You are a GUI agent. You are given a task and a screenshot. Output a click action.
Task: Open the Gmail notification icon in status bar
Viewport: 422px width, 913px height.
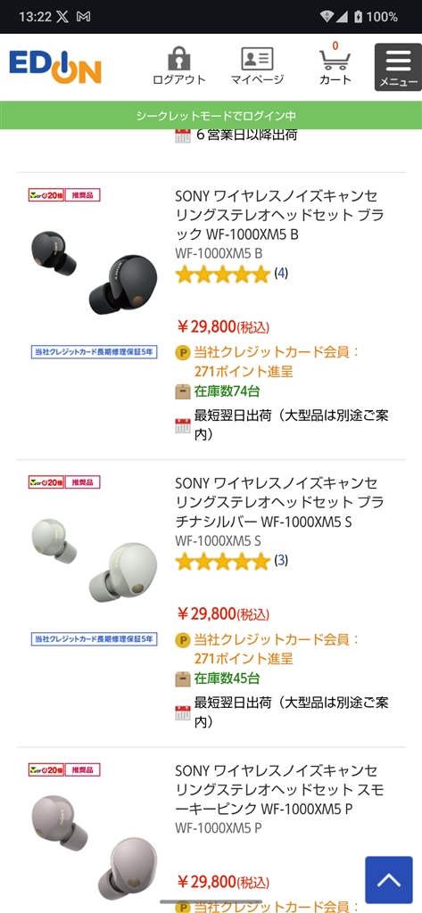point(83,17)
